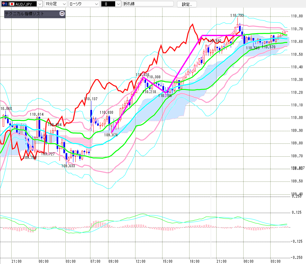Click the 折れ線 field
Screen dimensions: 306x264
[x=148, y=4]
